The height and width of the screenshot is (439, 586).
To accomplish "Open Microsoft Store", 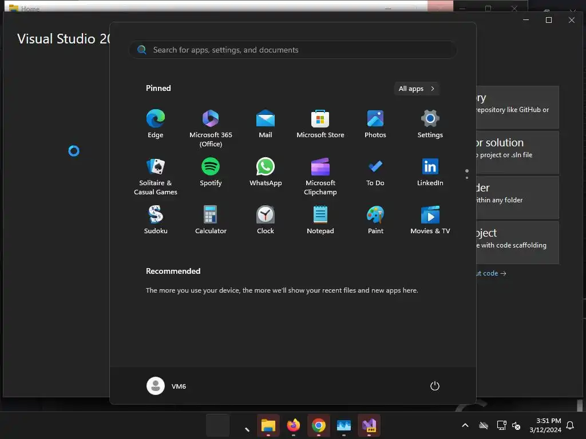I will pos(320,124).
